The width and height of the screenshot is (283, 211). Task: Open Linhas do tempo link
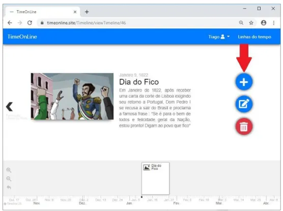(254, 37)
